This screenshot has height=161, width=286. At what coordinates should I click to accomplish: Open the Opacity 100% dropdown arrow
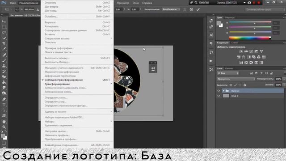tap(284, 79)
